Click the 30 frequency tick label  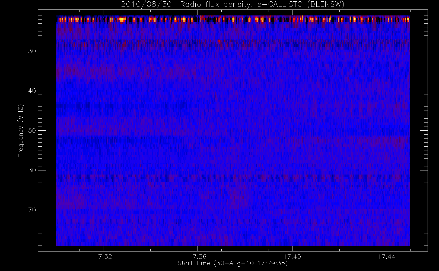[32, 51]
